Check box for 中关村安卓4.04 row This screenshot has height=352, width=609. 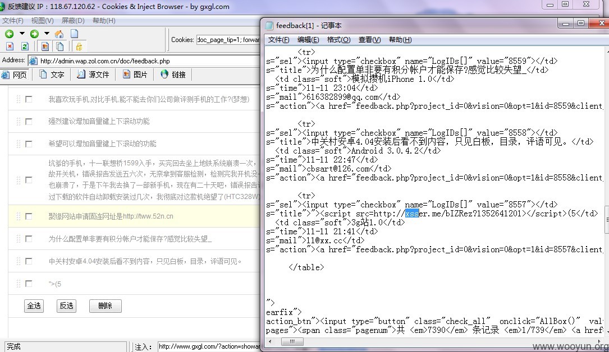click(x=29, y=261)
